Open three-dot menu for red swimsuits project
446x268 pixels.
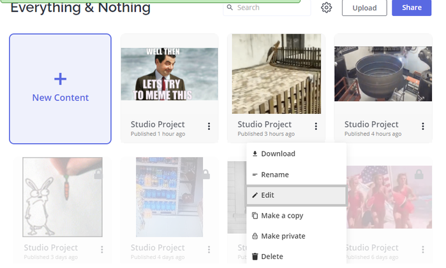(x=423, y=250)
